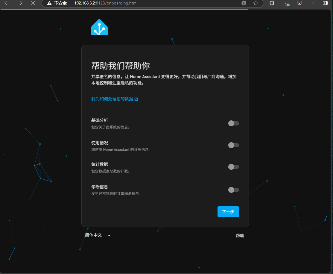Enable the 基础分析 toggle
The image size is (333, 274).
coord(233,123)
